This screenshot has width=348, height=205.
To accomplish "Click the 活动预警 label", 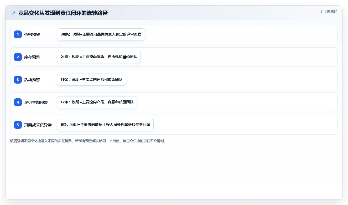I will click(x=32, y=80).
